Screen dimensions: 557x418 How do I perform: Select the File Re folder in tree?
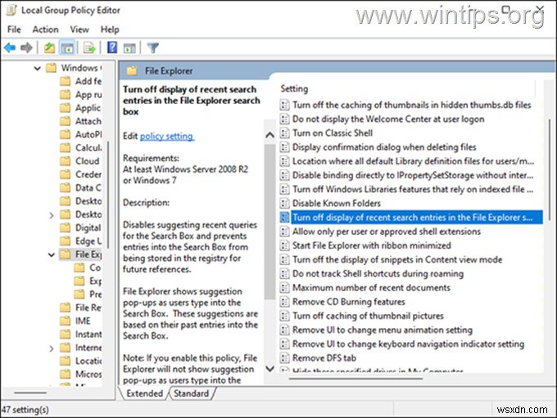[88, 308]
